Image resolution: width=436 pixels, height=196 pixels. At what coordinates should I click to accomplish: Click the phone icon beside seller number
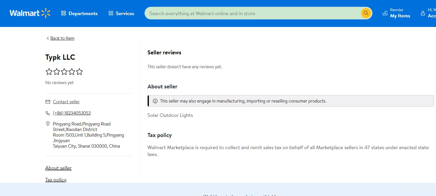(48, 113)
